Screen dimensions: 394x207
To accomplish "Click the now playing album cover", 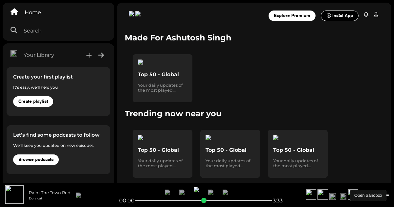I will click(14, 195).
